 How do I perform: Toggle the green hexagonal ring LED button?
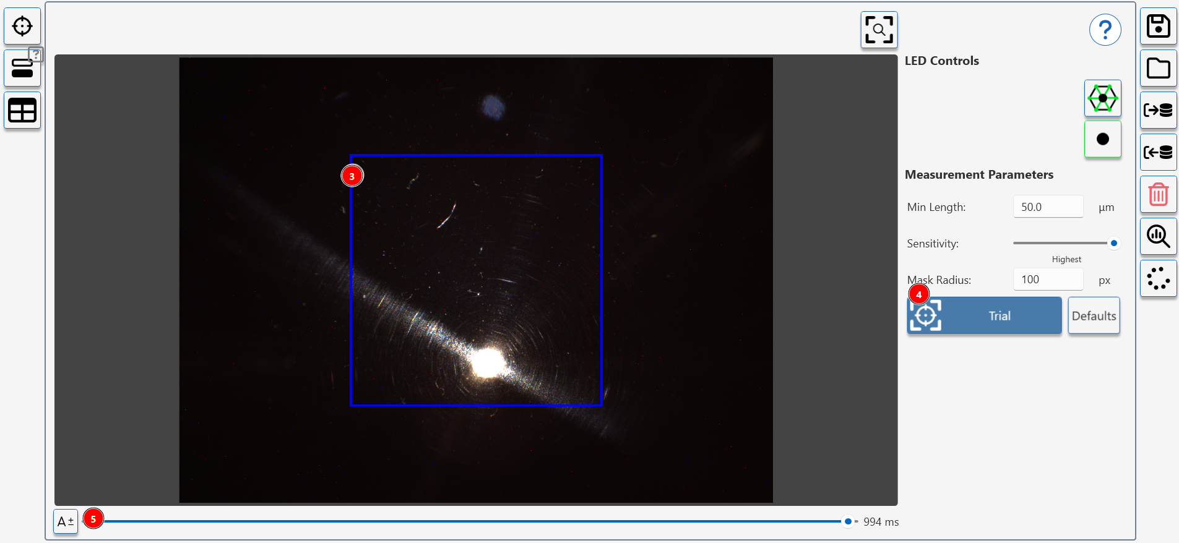[1102, 98]
